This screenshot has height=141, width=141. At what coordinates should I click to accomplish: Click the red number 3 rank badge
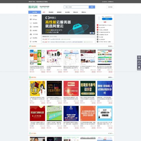pyautogui.click(x=98, y=30)
